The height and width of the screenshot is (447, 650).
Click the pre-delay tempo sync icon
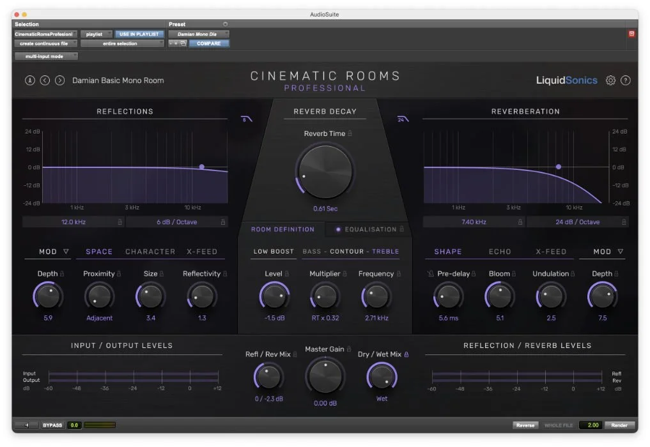(x=430, y=273)
